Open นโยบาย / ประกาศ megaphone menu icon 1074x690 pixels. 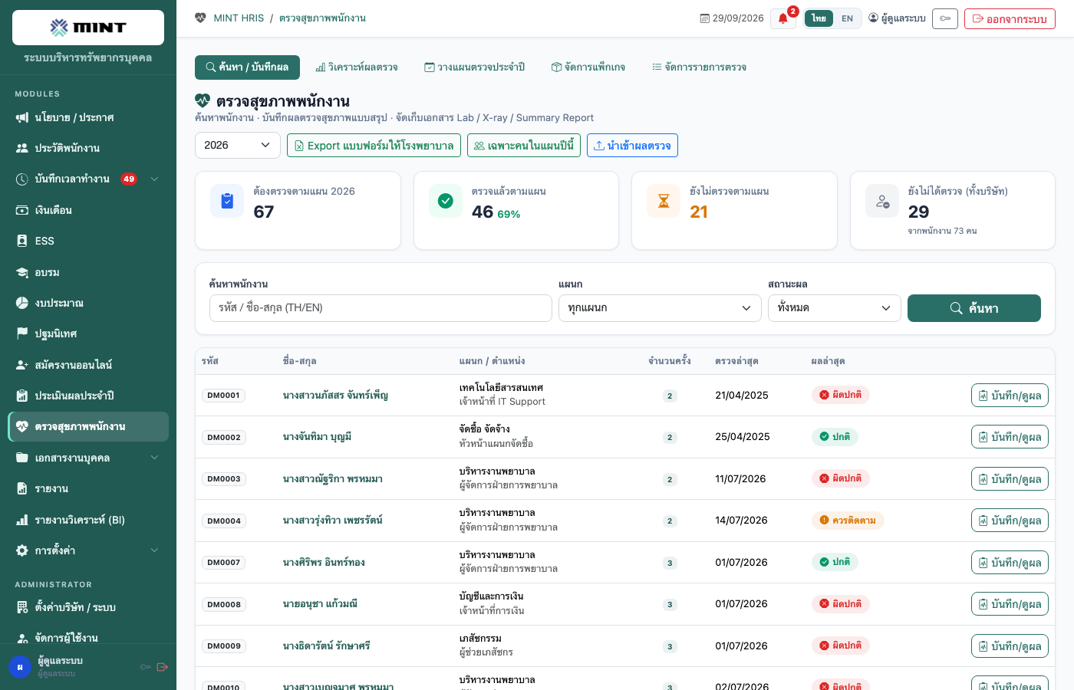coord(22,117)
